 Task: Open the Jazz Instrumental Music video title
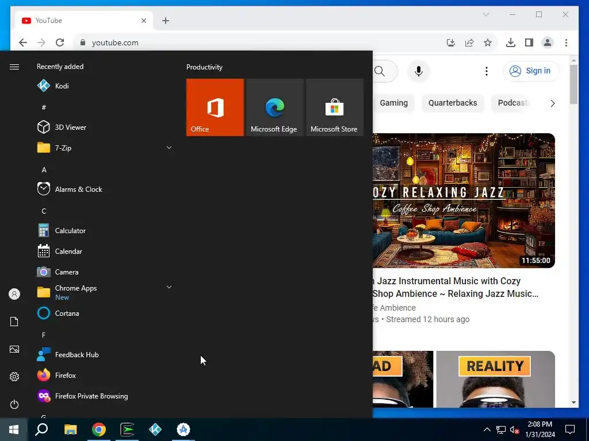(x=456, y=287)
